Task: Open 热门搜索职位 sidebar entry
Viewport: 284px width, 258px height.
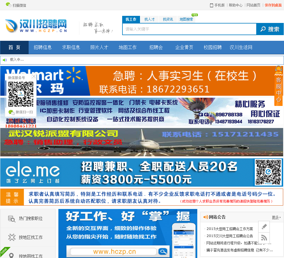Action: coord(28,219)
